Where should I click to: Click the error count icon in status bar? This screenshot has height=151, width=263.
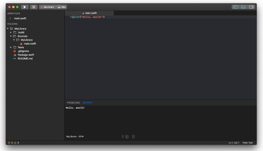point(9,143)
